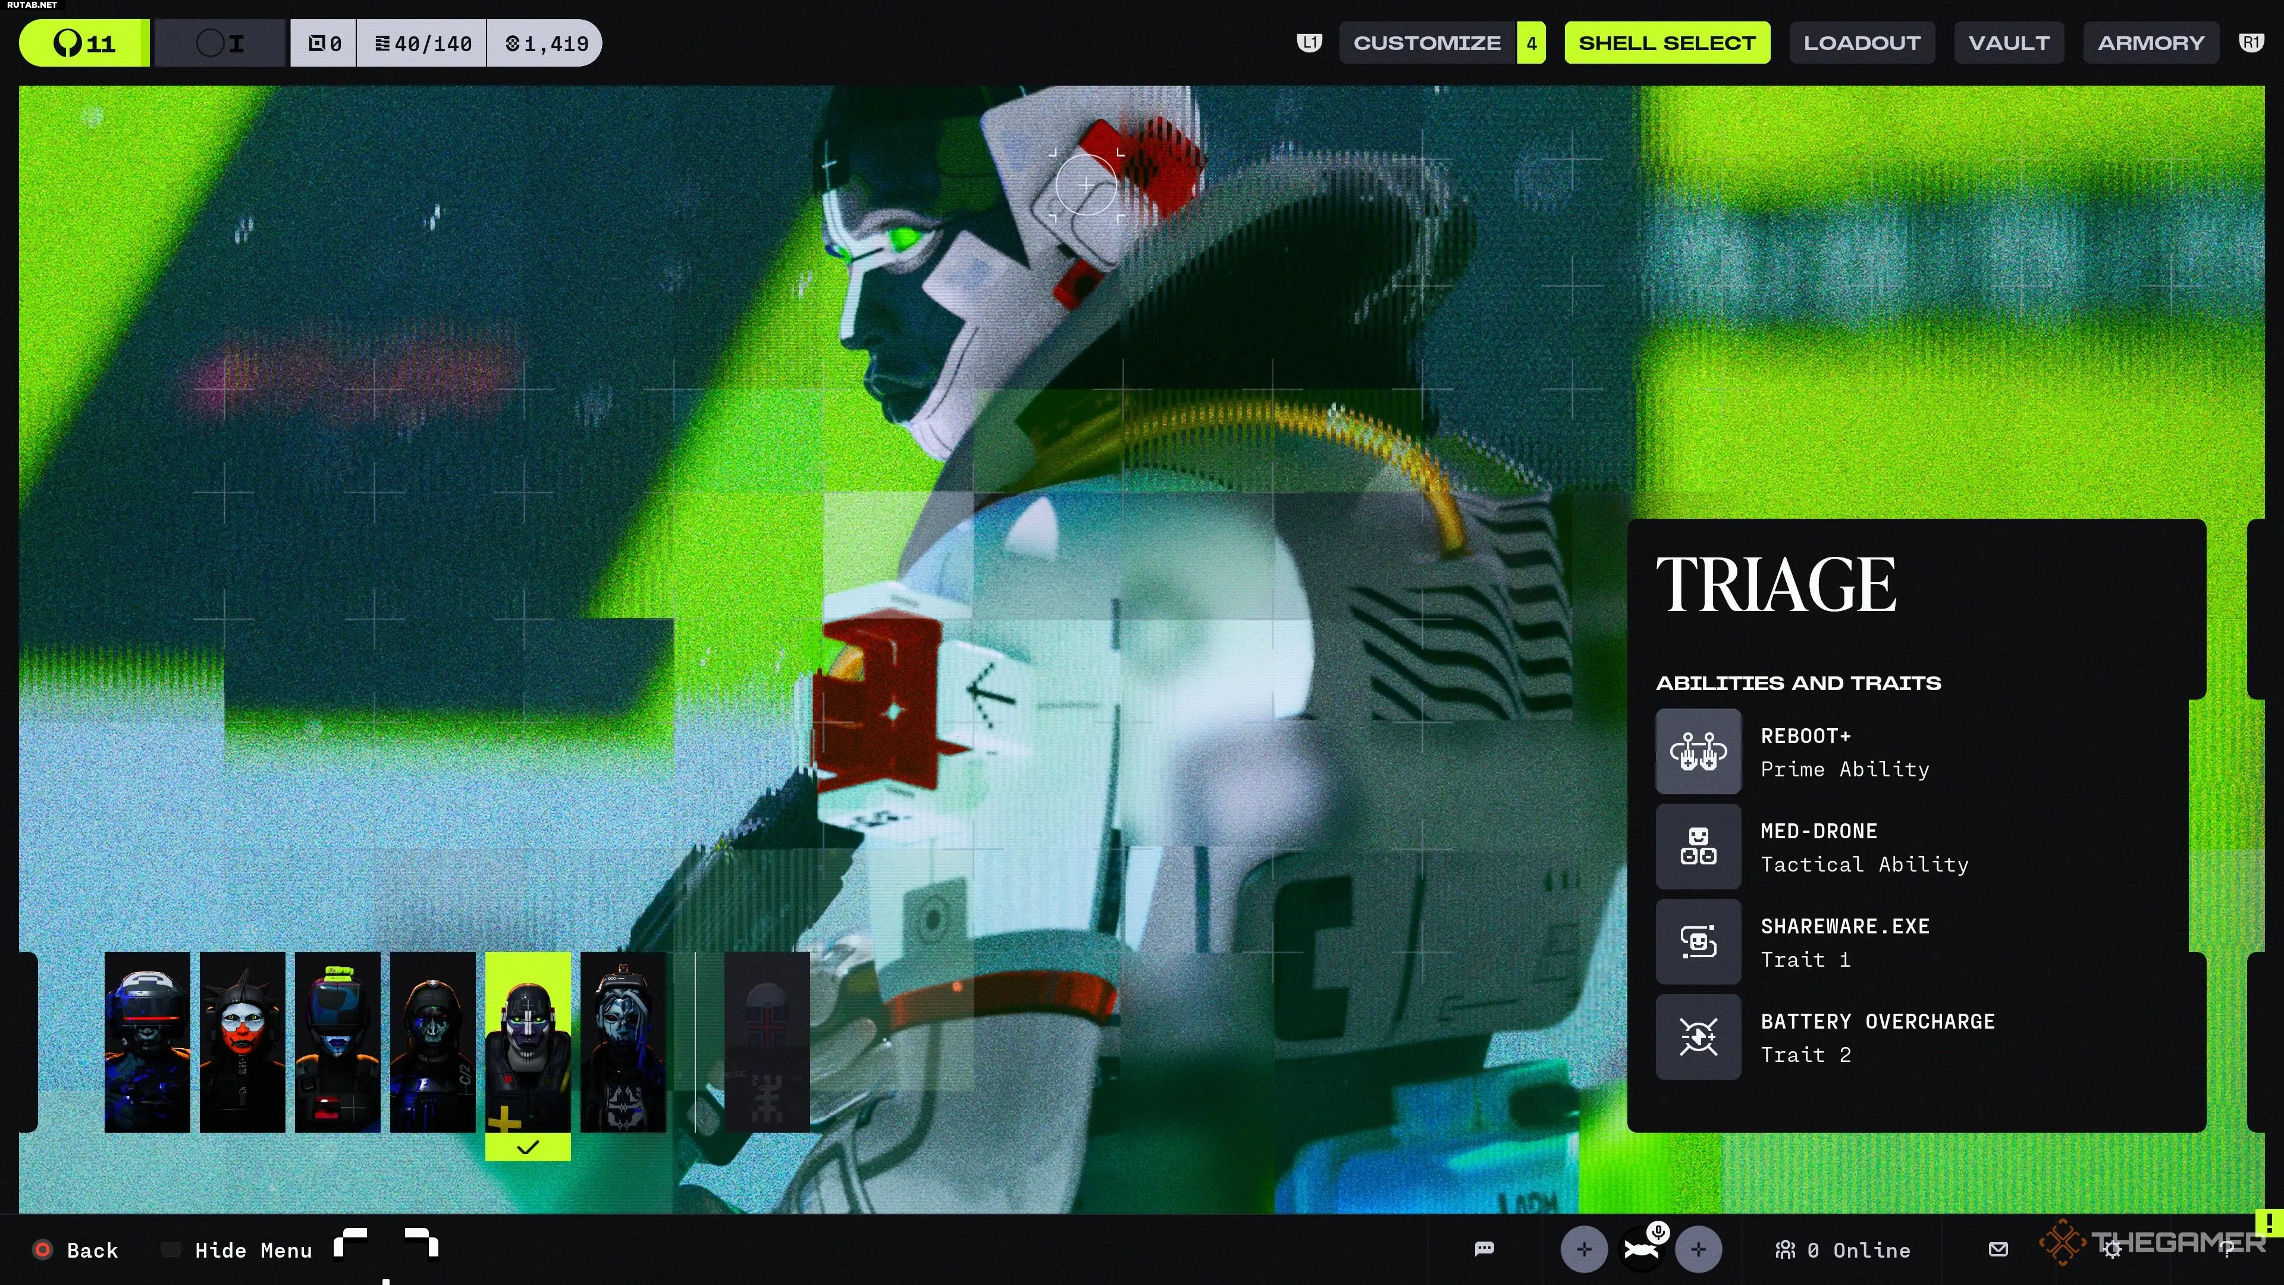This screenshot has height=1285, width=2284.
Task: Click the SHAREWARE.EXE Trait 1 icon
Action: click(x=1698, y=941)
